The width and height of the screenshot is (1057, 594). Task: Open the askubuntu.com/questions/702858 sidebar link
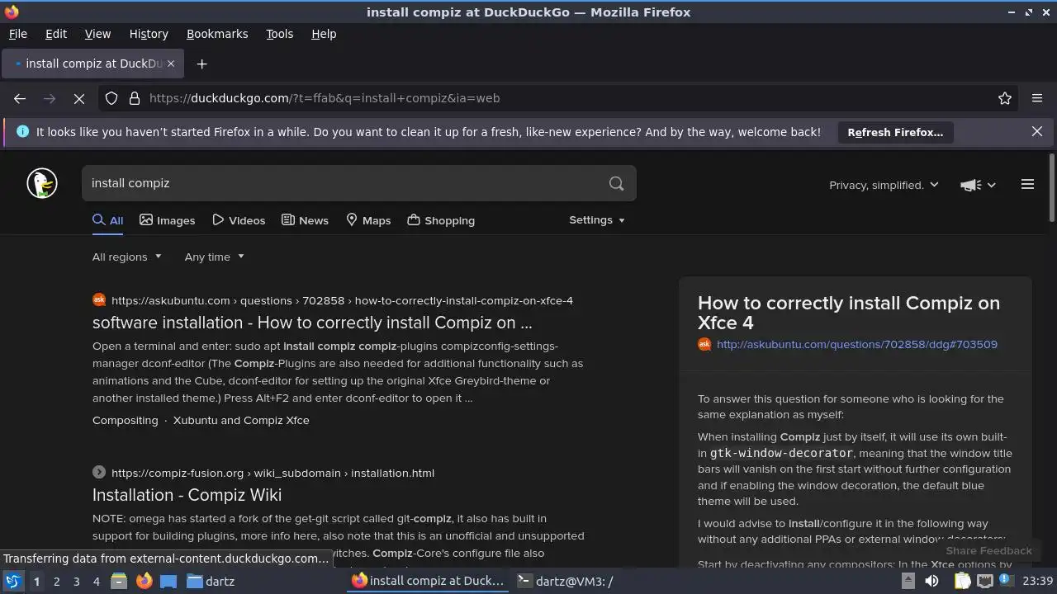[857, 344]
